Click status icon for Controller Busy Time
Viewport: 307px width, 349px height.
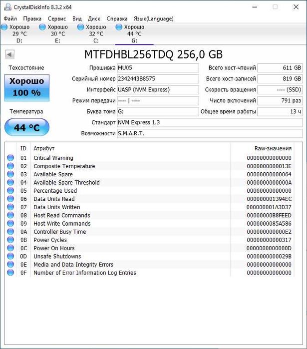pos(10,232)
